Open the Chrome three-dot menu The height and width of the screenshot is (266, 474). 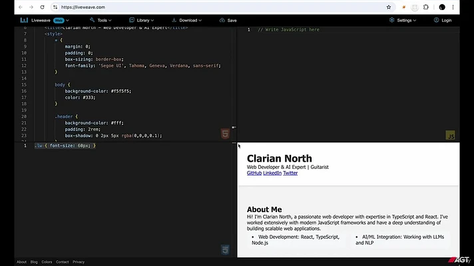point(453,7)
